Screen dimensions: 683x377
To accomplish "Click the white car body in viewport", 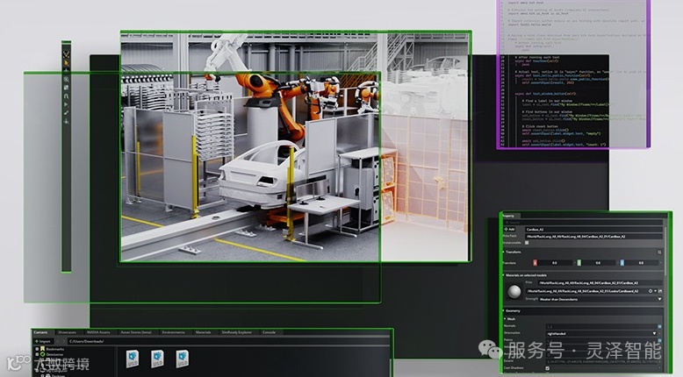I will click(x=262, y=174).
